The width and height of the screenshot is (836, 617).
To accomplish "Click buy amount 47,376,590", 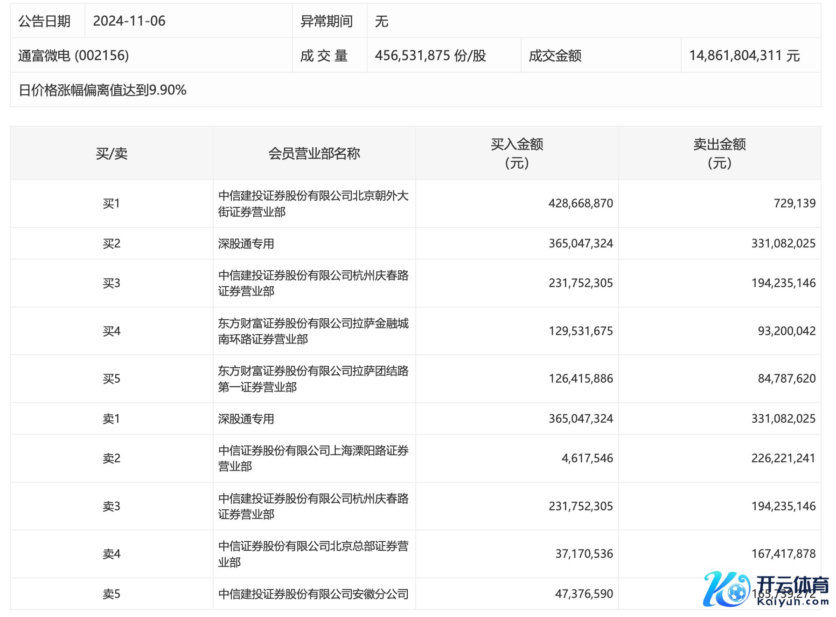I will [x=584, y=594].
